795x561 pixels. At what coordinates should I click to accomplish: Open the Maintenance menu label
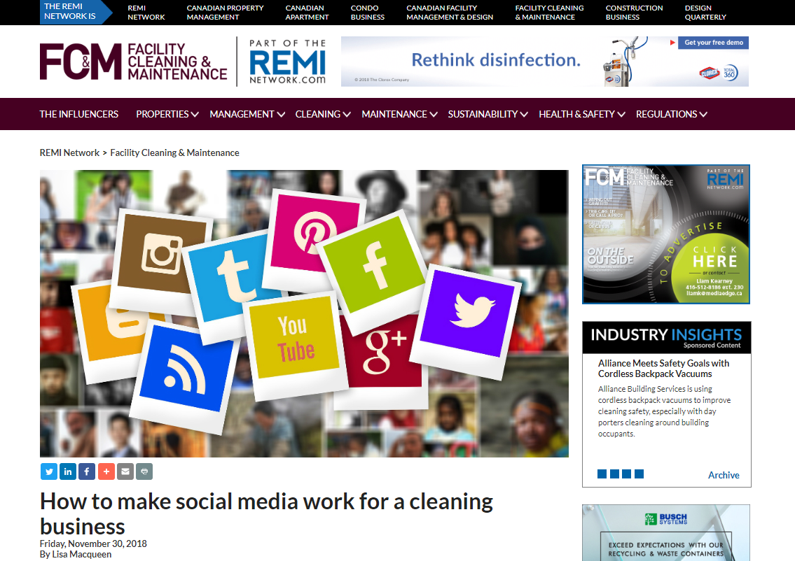click(394, 115)
